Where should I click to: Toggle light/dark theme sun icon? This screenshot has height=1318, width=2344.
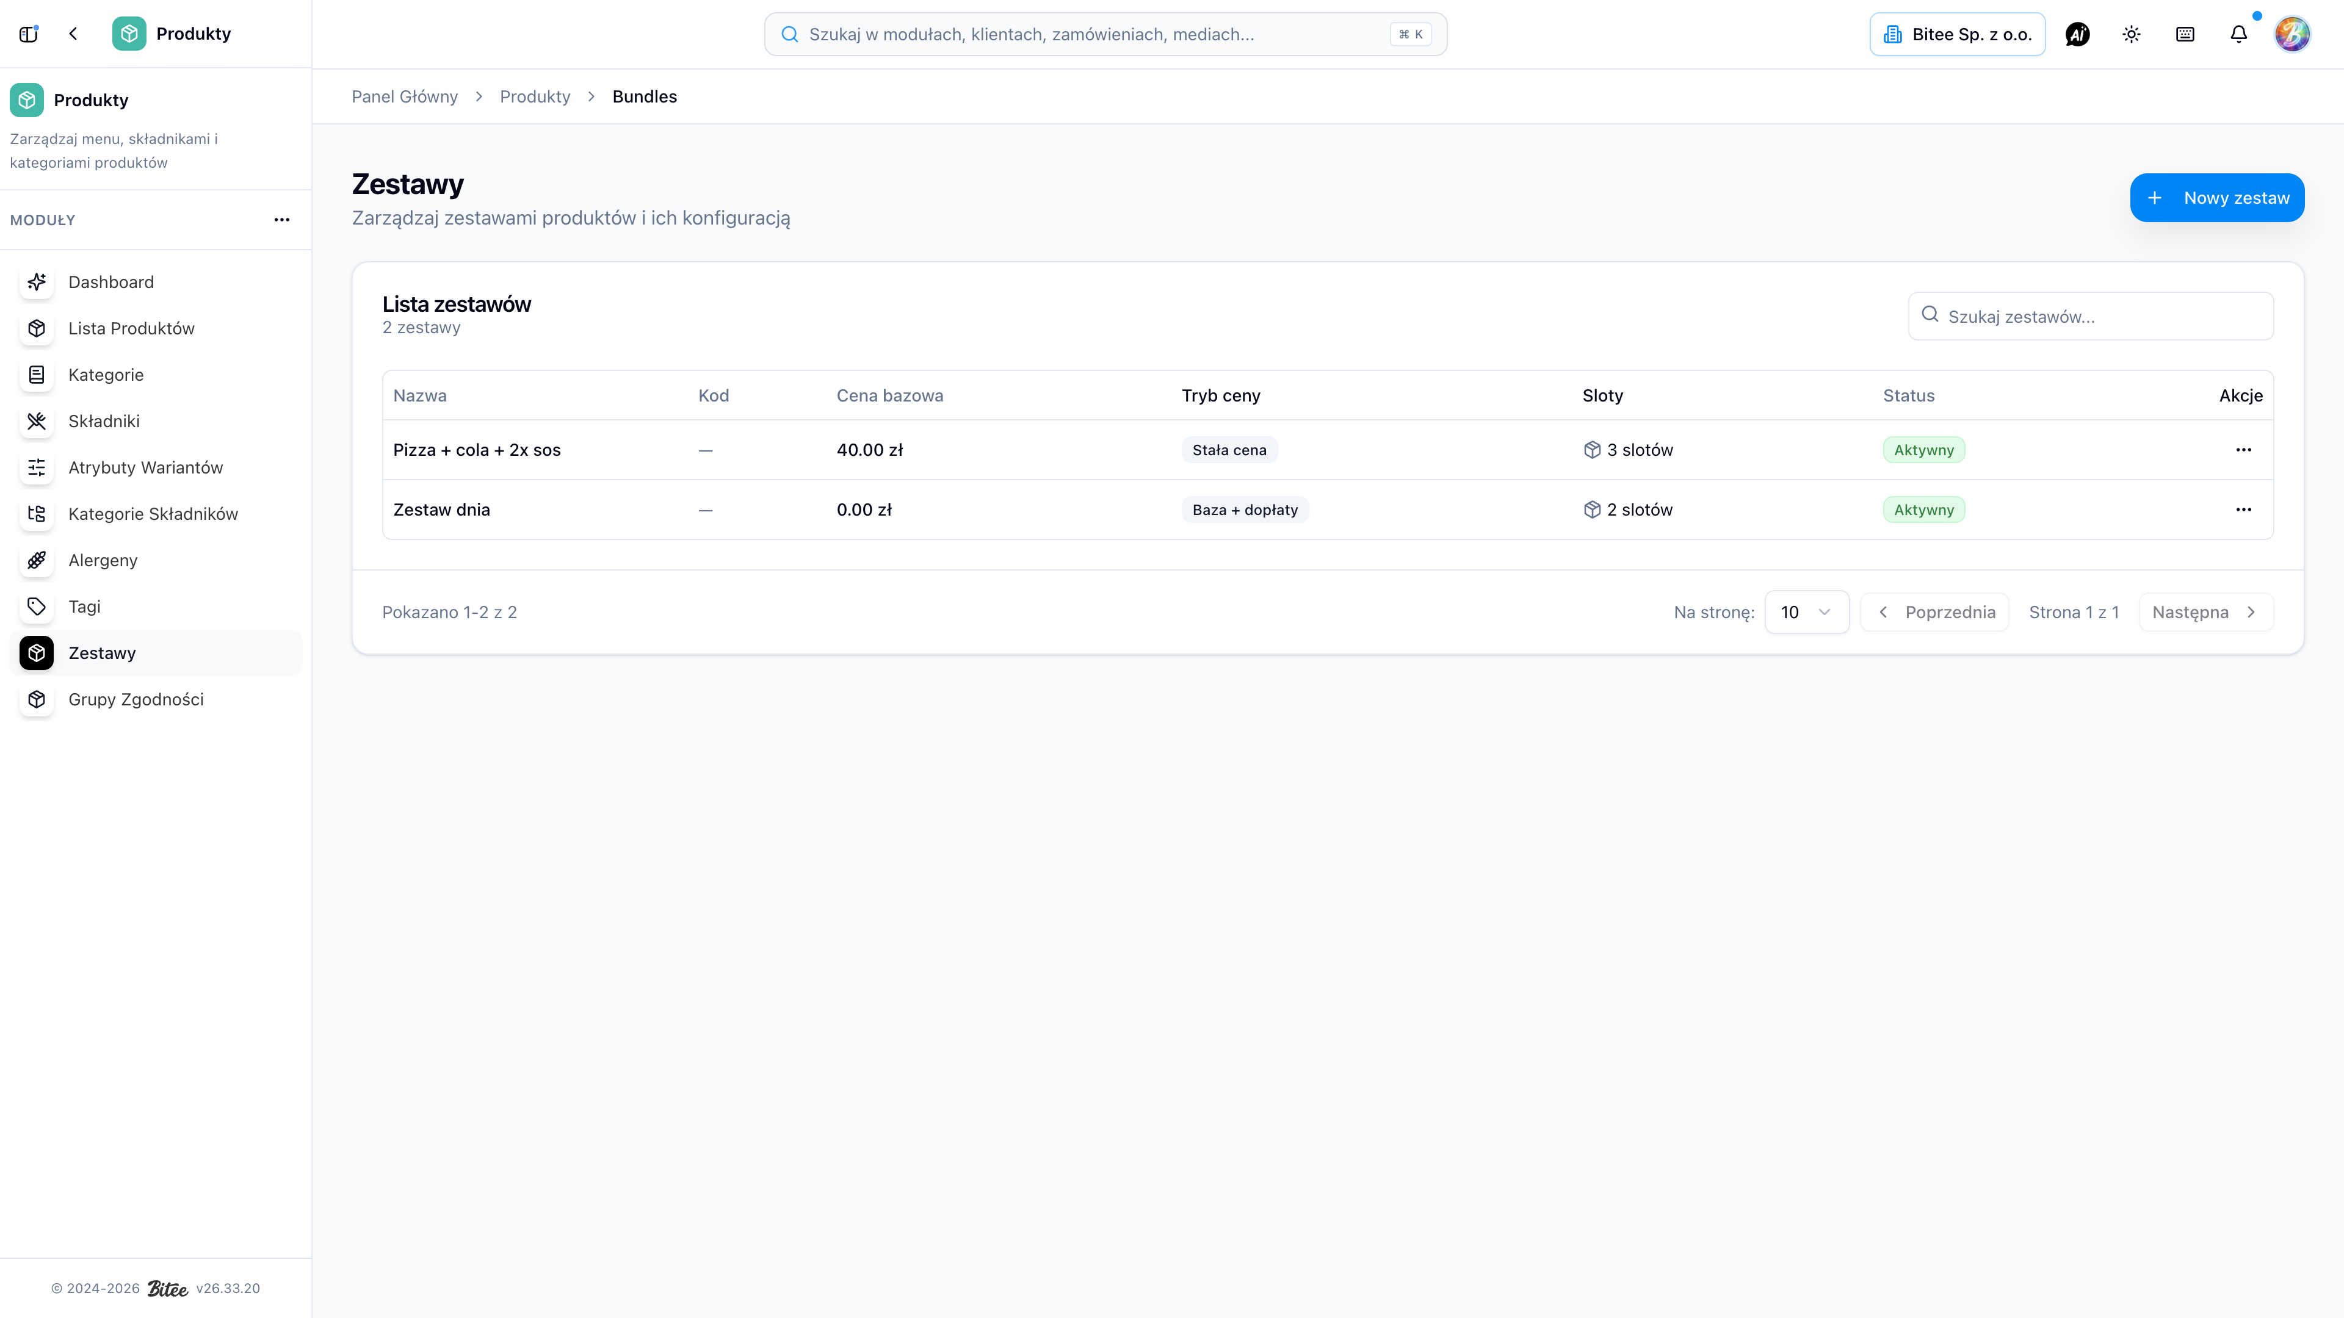(2131, 35)
